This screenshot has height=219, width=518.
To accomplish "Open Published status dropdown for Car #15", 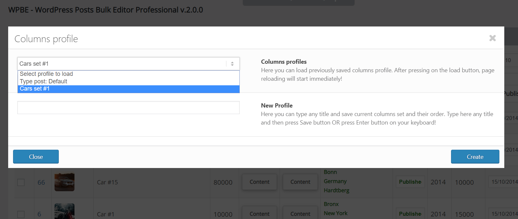I will (x=410, y=182).
